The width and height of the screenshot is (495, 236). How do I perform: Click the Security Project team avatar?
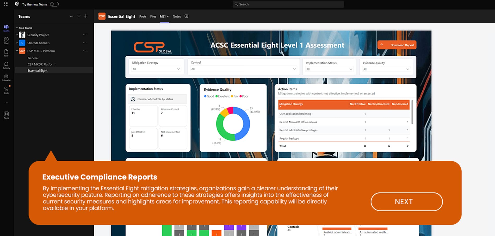pos(22,35)
